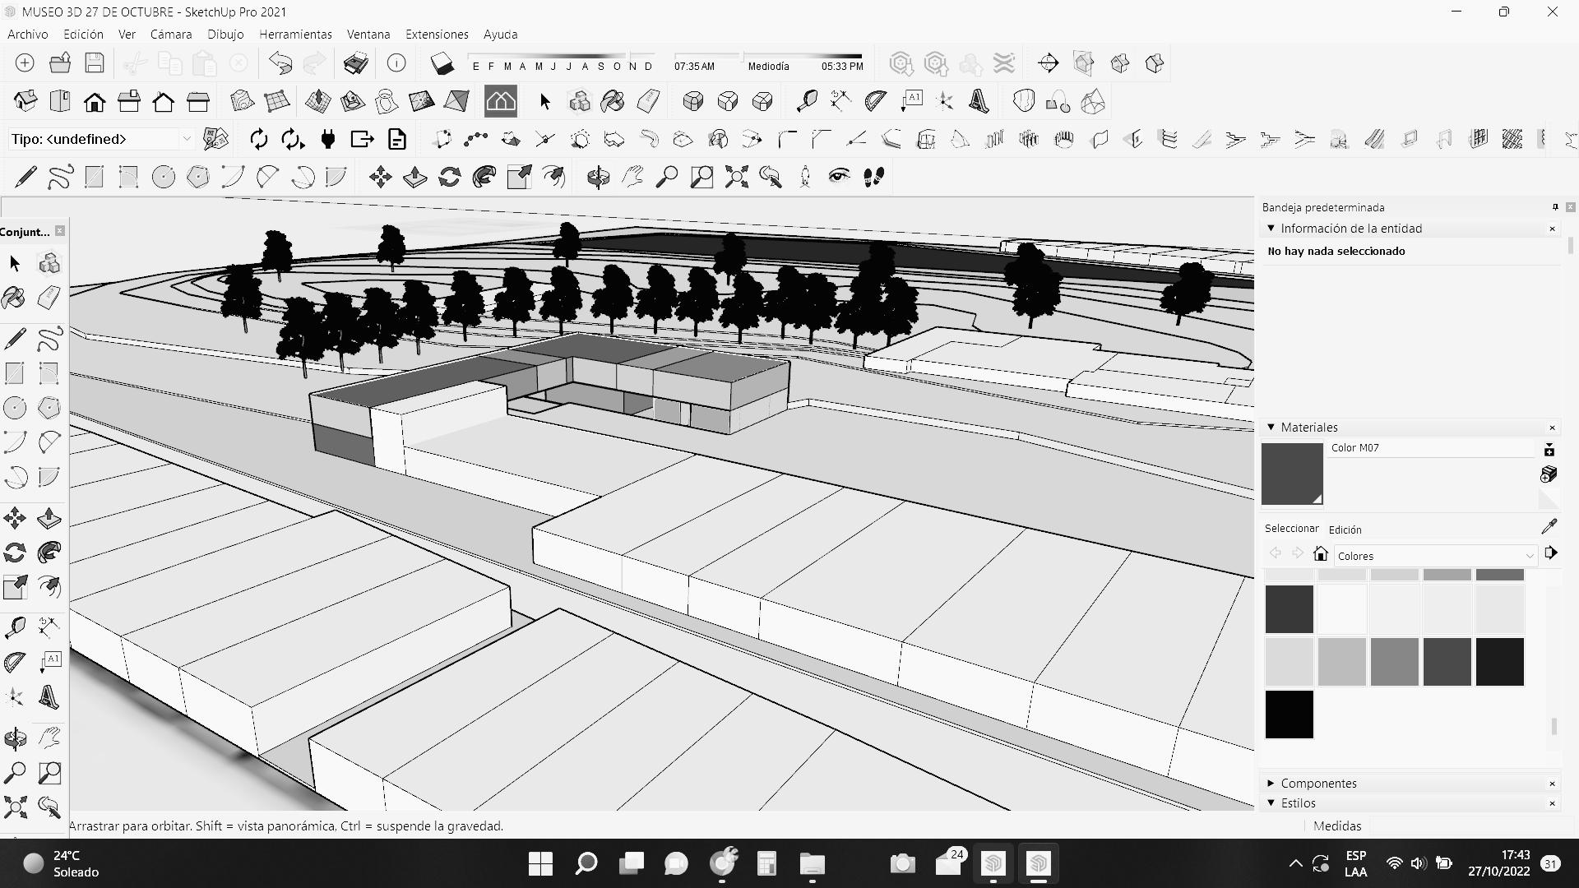1579x888 pixels.
Task: Toggle the Look Around eye tool
Action: (x=838, y=177)
